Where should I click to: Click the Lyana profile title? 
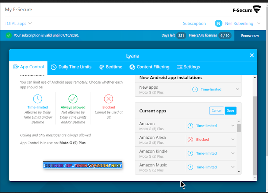point(133,56)
